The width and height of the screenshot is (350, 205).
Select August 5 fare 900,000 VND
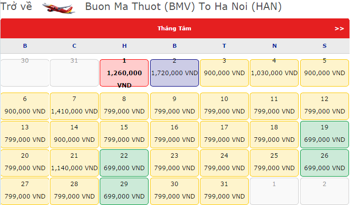pos(325,73)
